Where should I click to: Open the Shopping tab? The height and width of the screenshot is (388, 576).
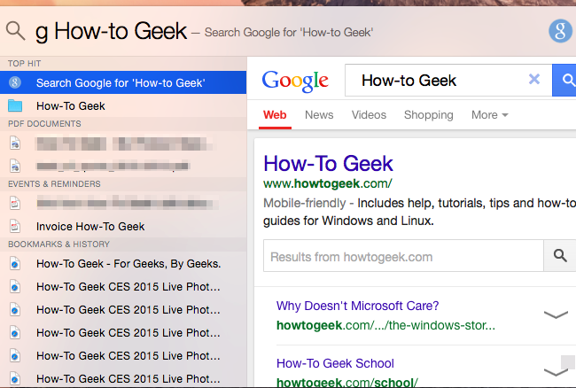pyautogui.click(x=428, y=115)
